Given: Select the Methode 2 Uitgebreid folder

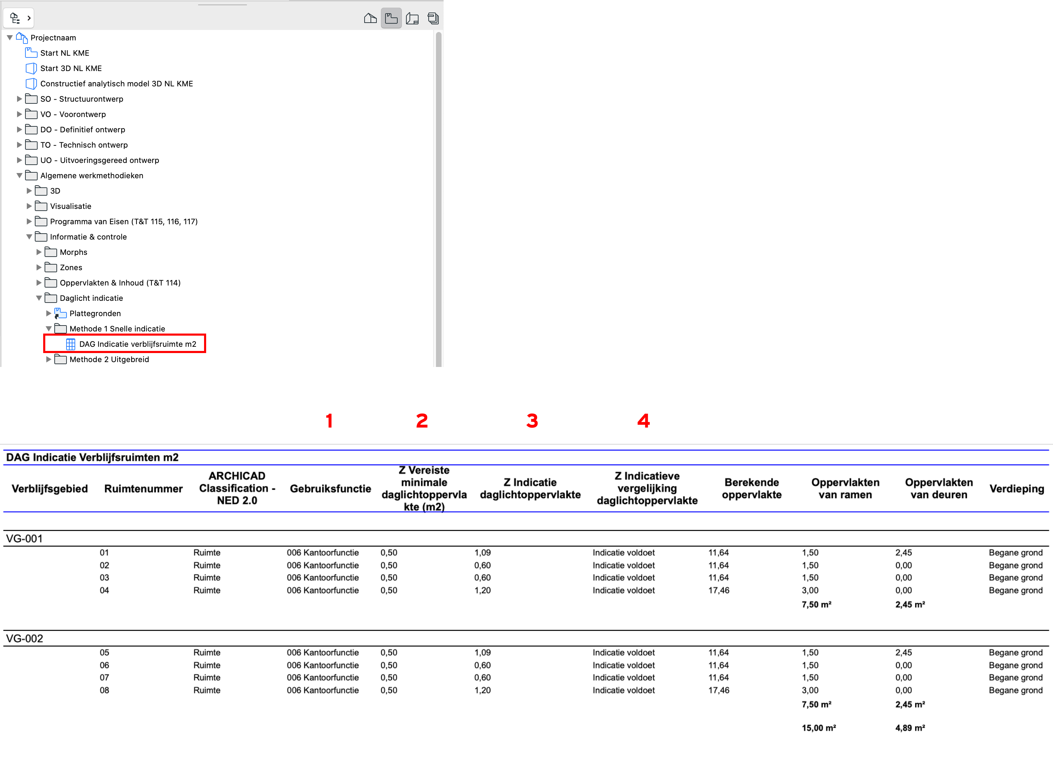Looking at the screenshot, I should (x=109, y=359).
